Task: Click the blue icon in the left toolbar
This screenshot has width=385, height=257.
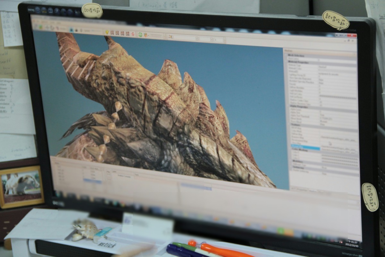Action: tap(72, 30)
